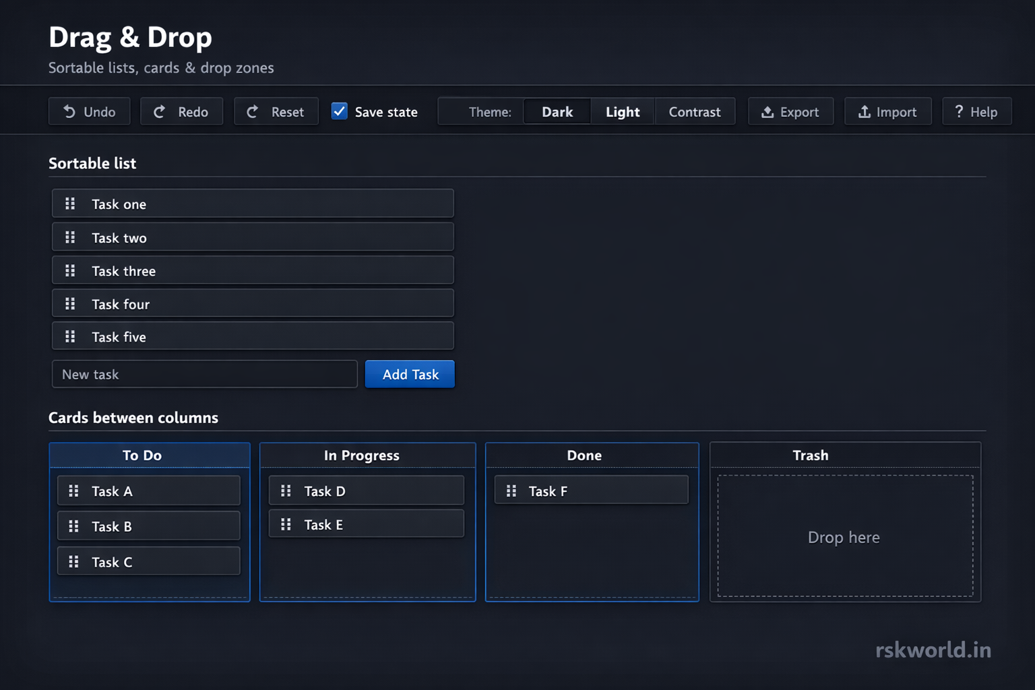
Task: Enable the Contrast theme
Action: click(695, 111)
